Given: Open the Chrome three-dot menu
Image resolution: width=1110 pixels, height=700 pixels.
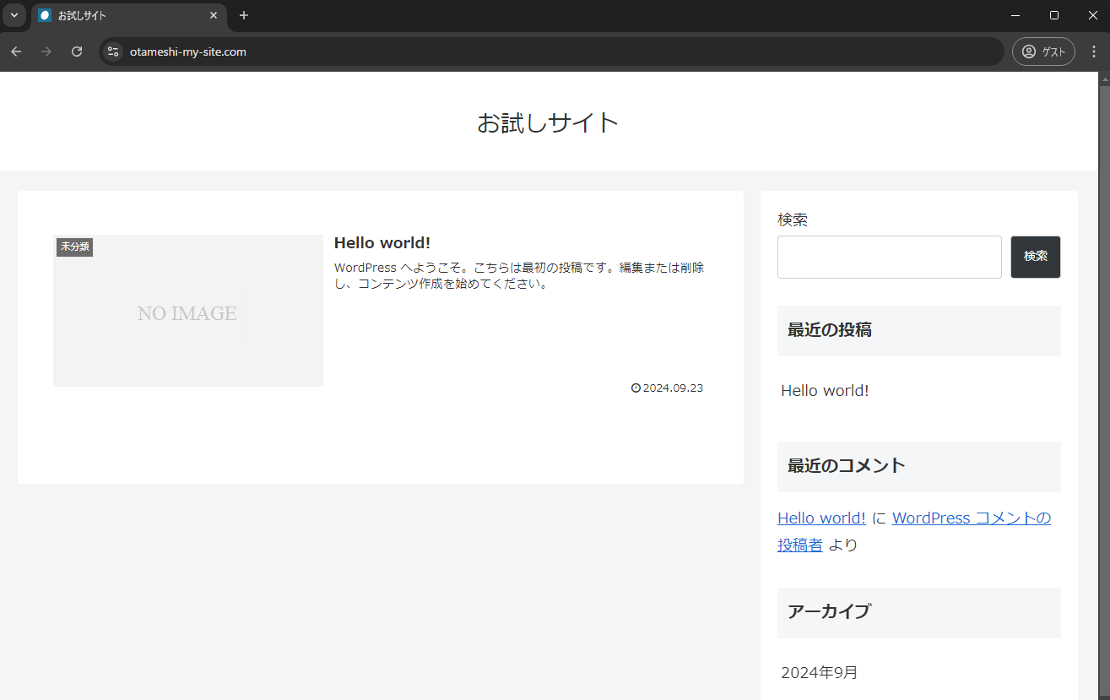Looking at the screenshot, I should click(1093, 52).
